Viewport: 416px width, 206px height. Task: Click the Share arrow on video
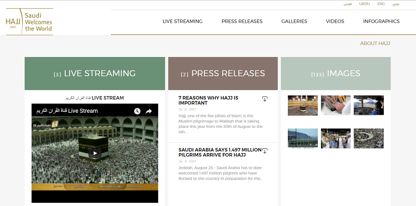pos(149,111)
